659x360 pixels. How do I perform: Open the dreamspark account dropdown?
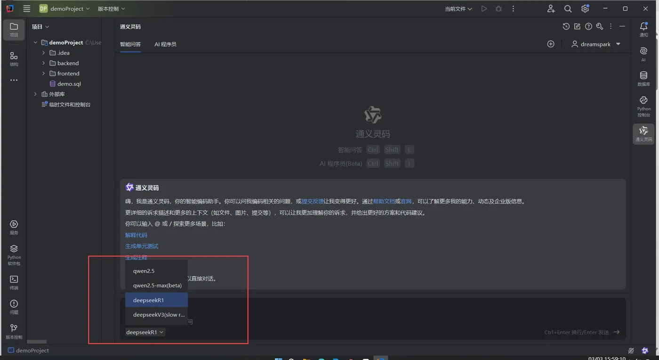596,44
